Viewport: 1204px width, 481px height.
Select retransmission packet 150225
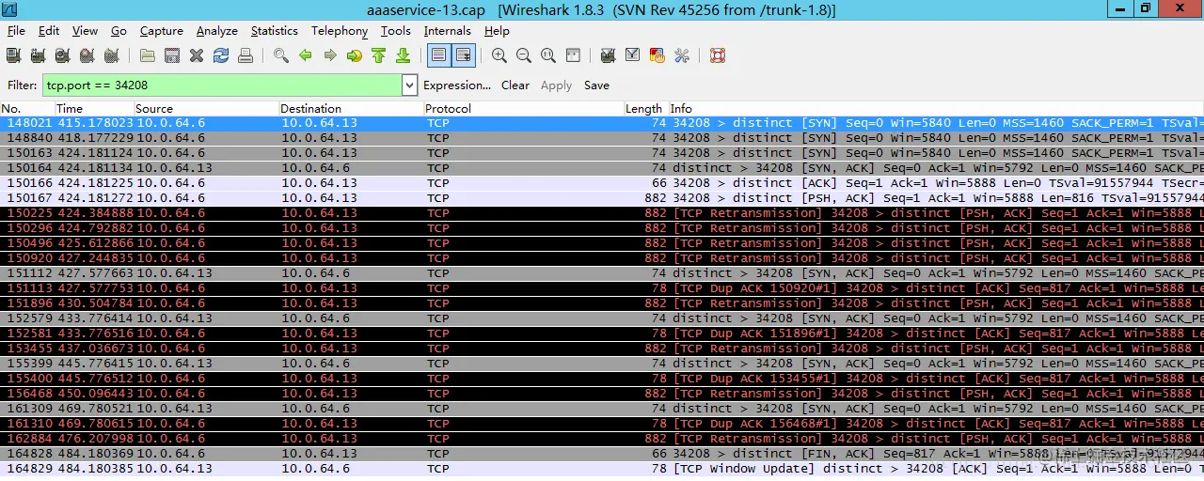(602, 213)
